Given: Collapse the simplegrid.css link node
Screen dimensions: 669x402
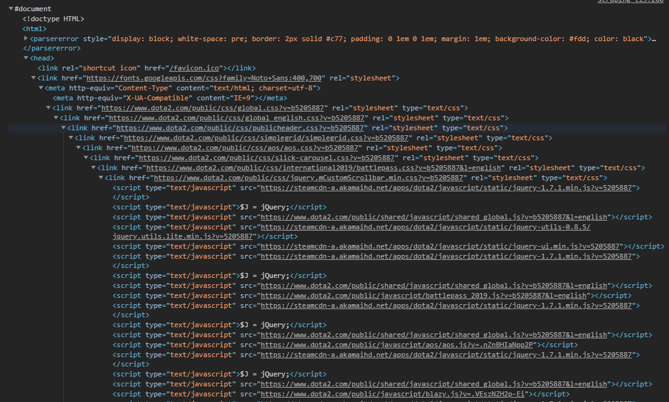Looking at the screenshot, I should (71, 138).
